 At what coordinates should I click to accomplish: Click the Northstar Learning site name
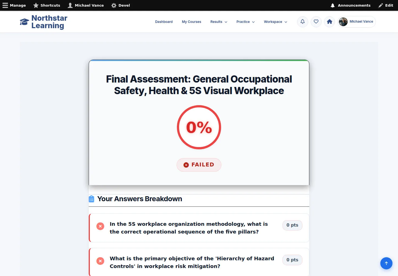(x=49, y=22)
